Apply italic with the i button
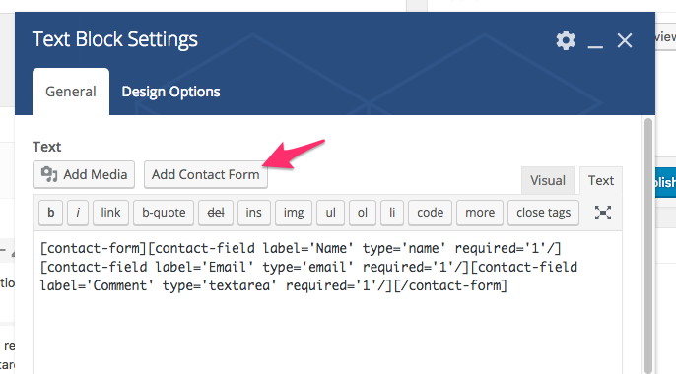The image size is (676, 374). 78,213
